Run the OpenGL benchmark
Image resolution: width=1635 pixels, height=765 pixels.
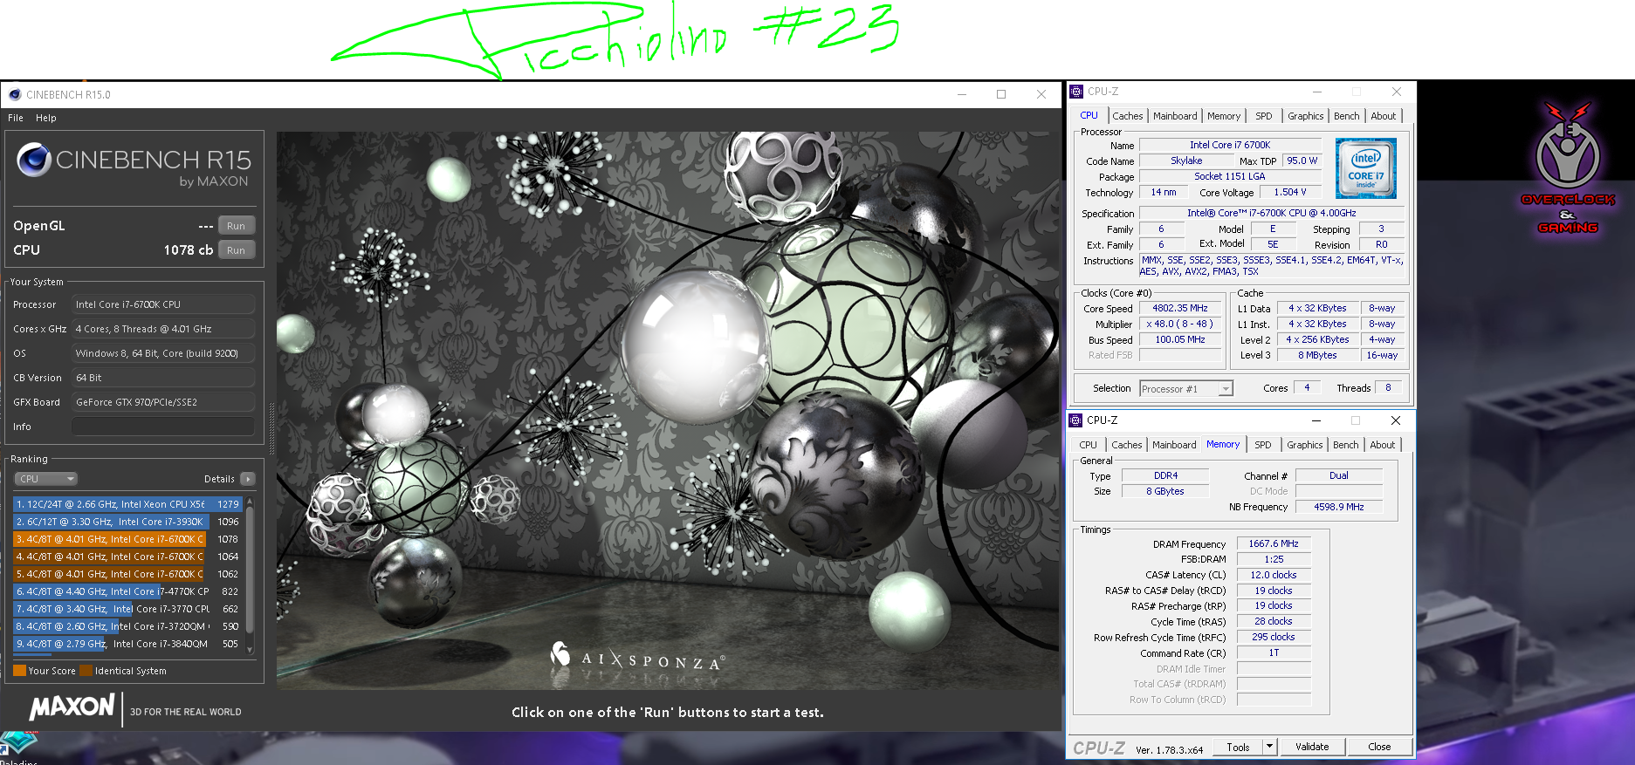click(236, 226)
